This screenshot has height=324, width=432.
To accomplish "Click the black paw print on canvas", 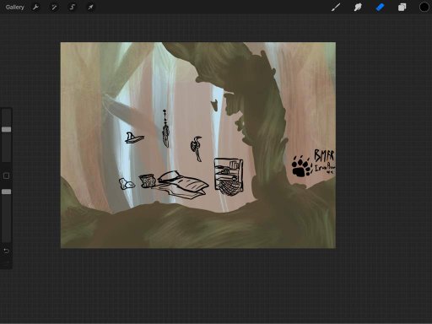I will [301, 166].
